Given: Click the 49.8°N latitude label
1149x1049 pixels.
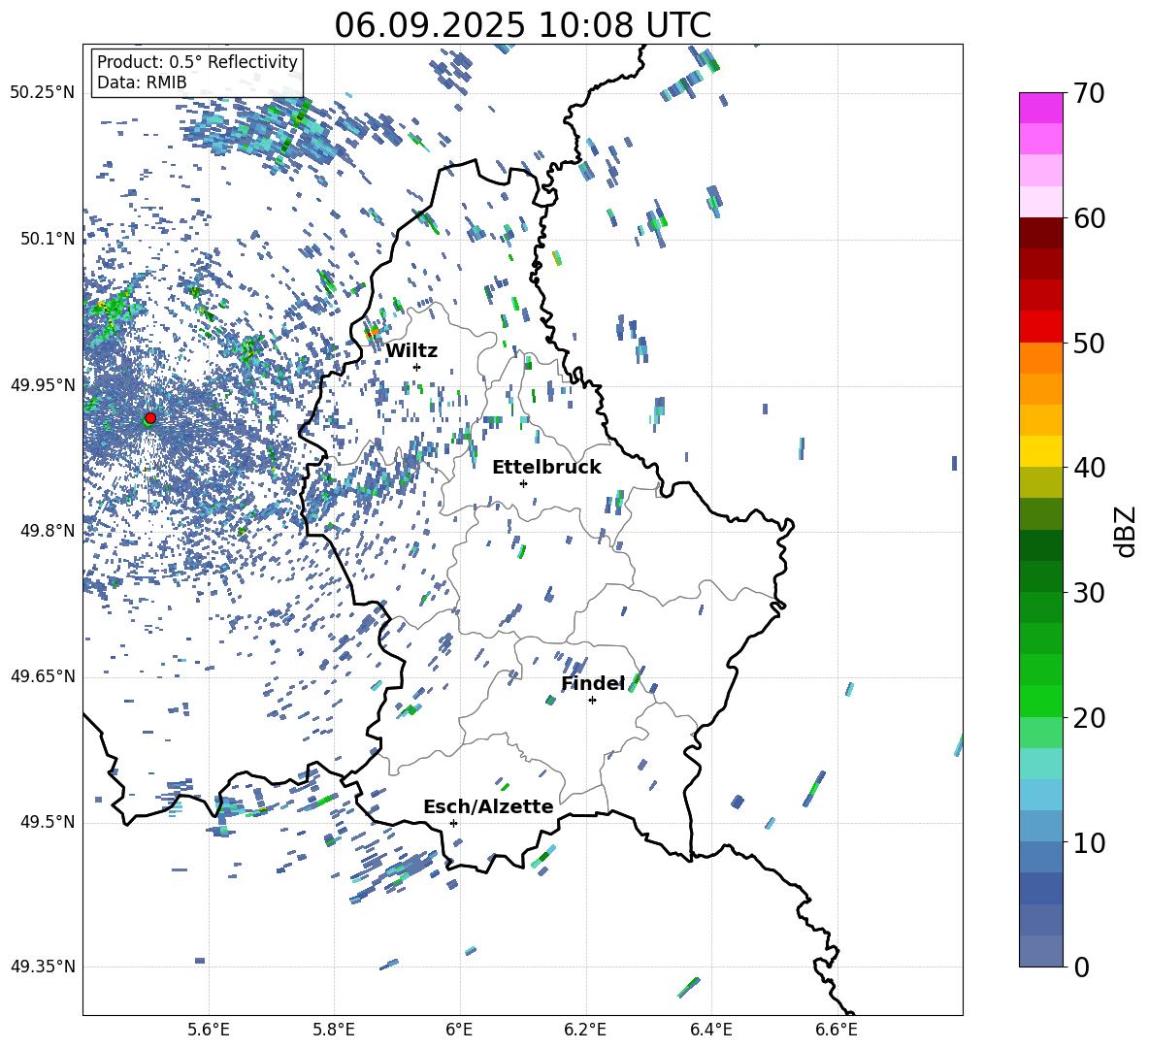Looking at the screenshot, I should (x=47, y=531).
